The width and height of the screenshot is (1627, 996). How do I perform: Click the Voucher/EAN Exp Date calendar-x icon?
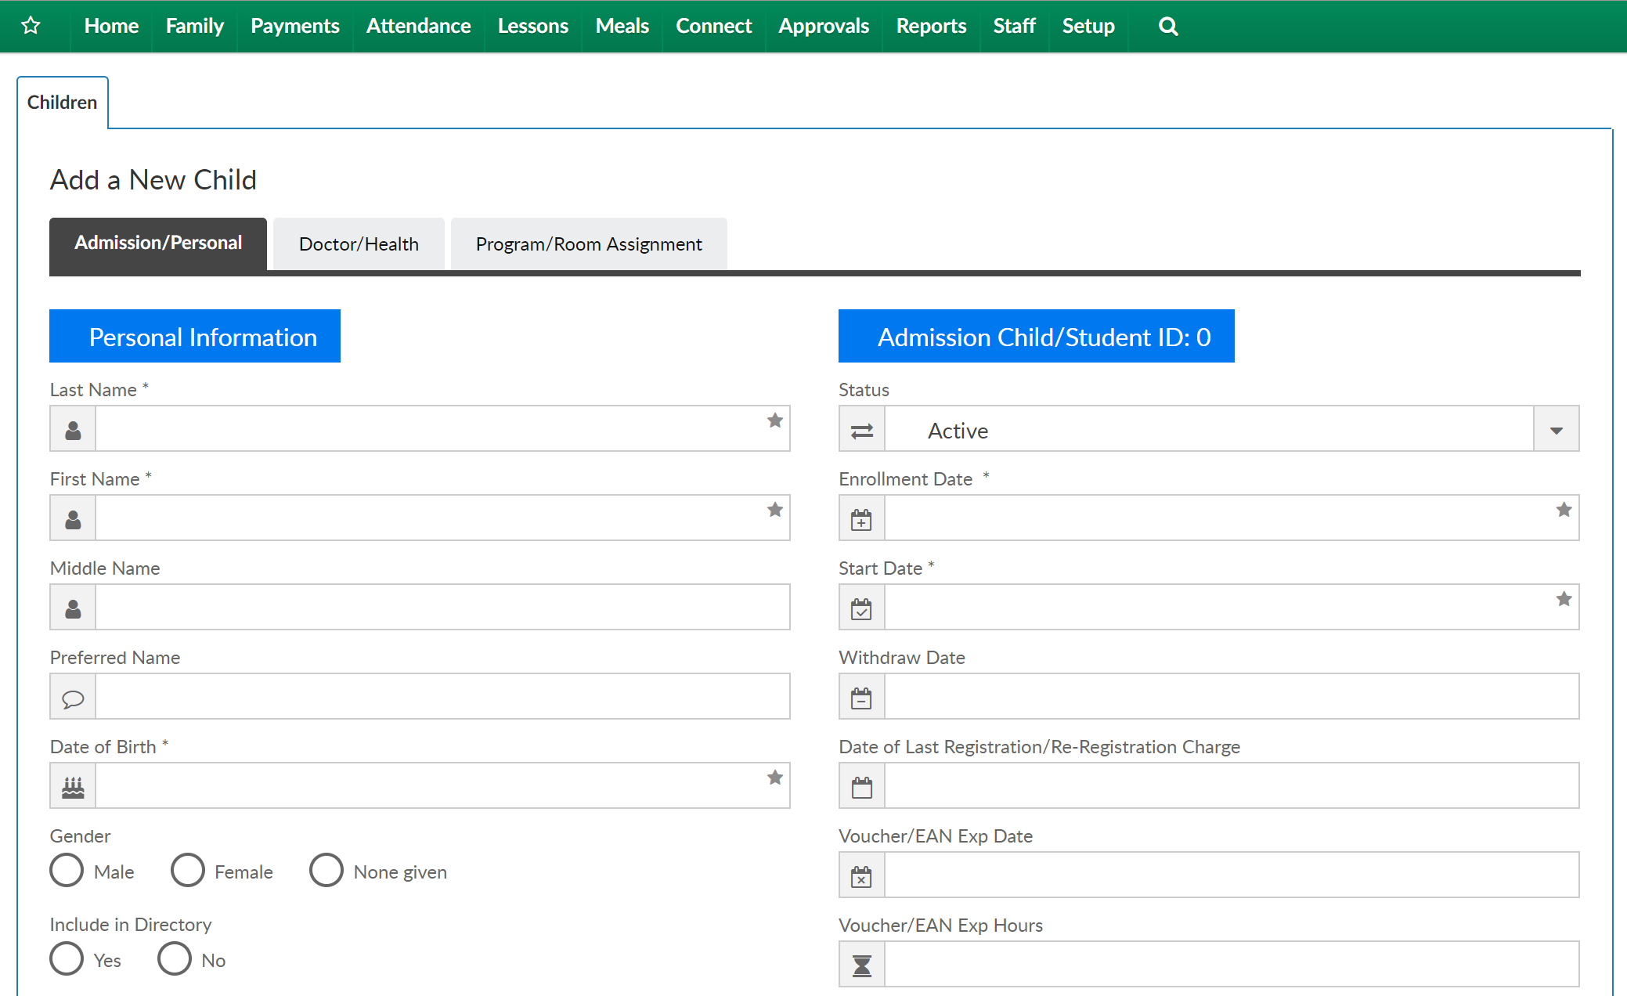[x=861, y=875]
